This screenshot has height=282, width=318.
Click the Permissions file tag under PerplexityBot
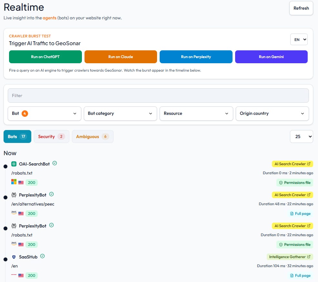[x=295, y=245]
